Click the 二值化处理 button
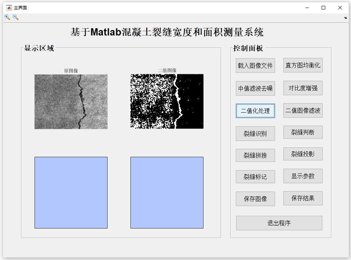This screenshot has height=260, width=351. click(255, 111)
